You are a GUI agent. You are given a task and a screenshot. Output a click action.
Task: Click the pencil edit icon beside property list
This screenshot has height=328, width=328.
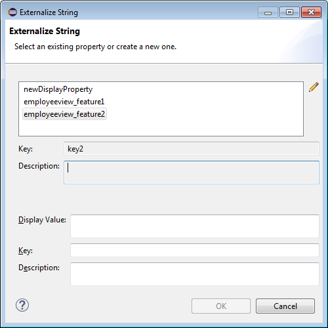(x=314, y=87)
